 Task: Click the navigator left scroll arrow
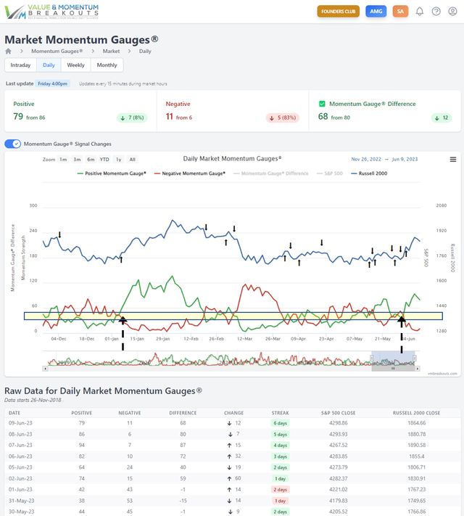pos(45,369)
